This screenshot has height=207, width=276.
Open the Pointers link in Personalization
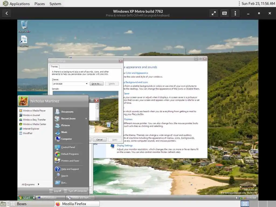click(x=128, y=119)
